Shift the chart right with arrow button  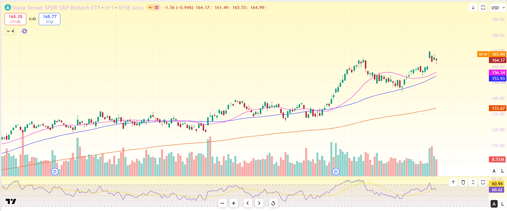point(259,203)
